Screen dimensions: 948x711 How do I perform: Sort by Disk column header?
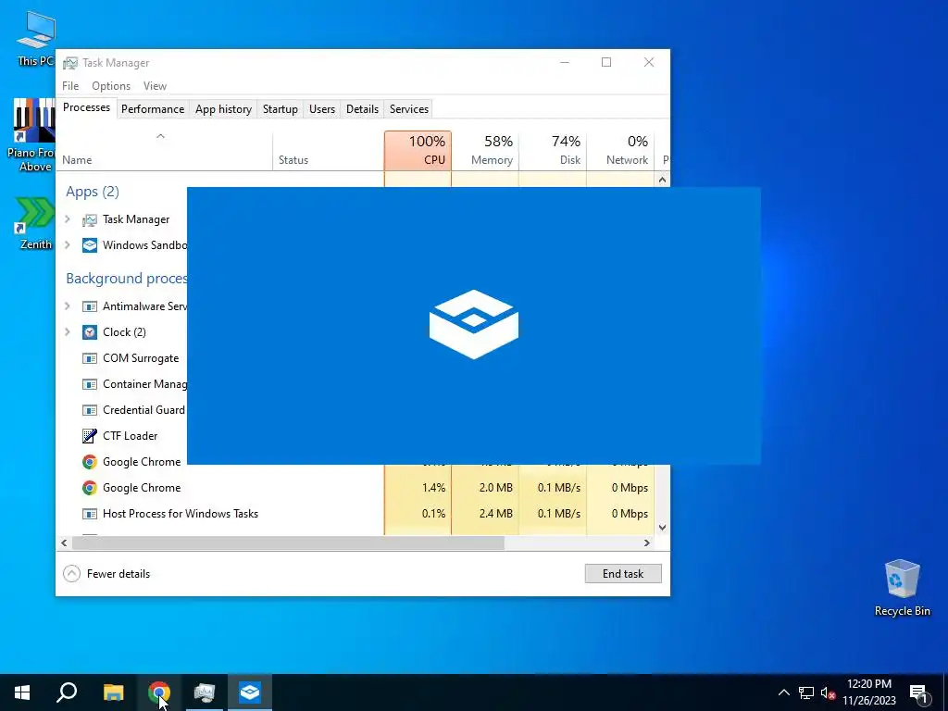(x=553, y=151)
